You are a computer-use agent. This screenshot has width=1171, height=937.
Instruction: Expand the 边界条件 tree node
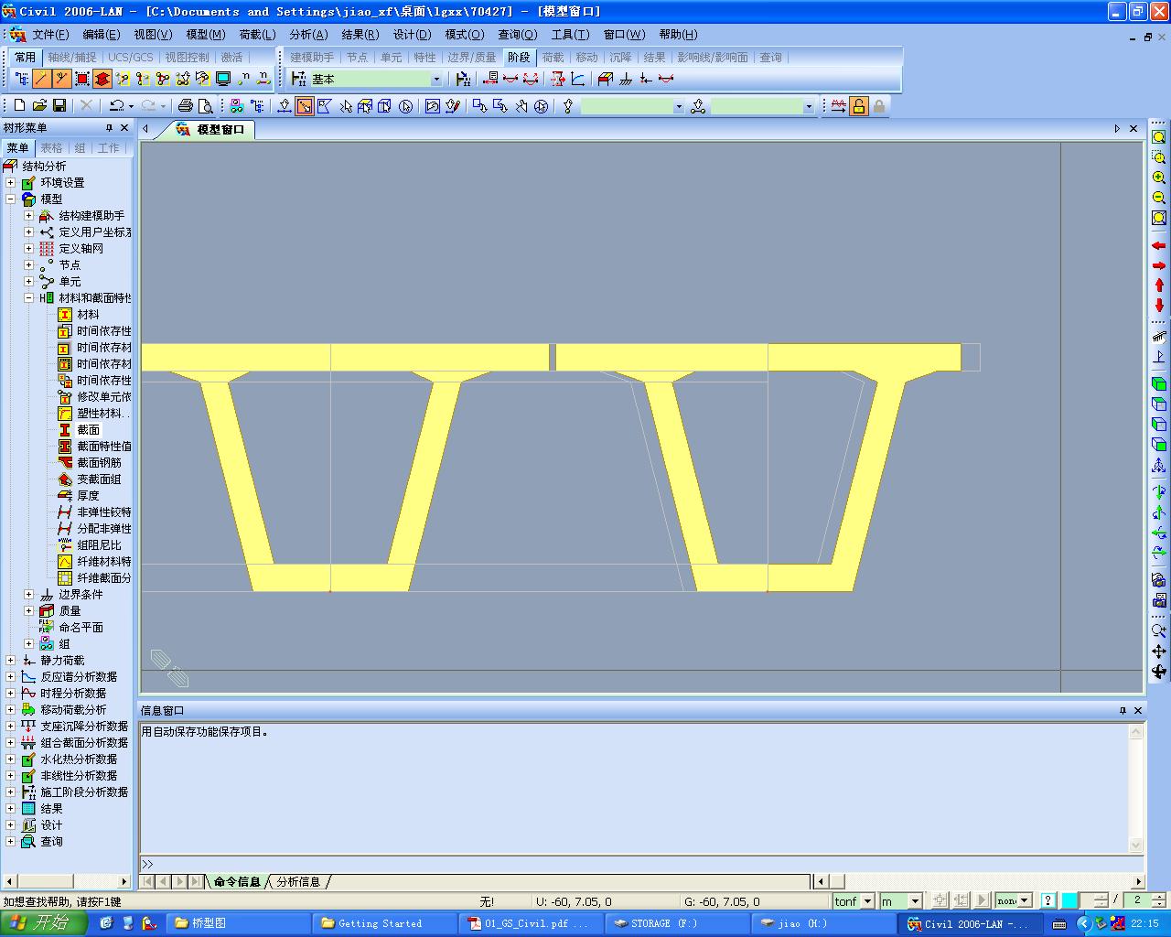(28, 595)
